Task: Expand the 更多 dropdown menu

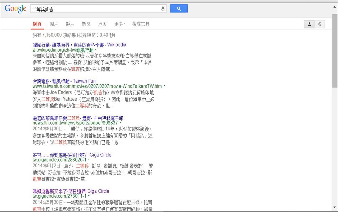Action: coord(120,24)
